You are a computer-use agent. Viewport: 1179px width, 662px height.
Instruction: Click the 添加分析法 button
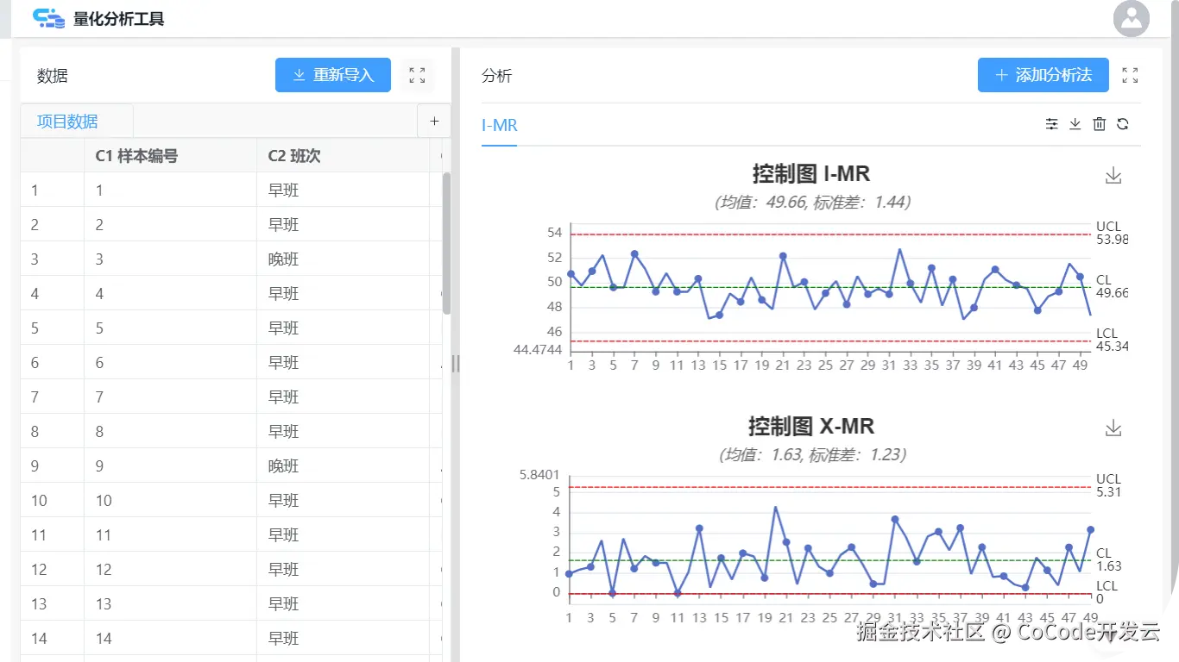coord(1043,75)
